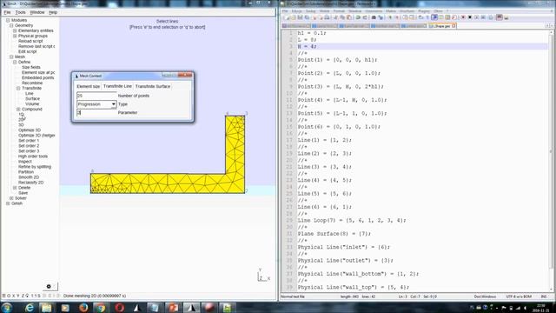This screenshot has width=556, height=313.
Task: Click the Windows Start button
Action: pos(7,308)
